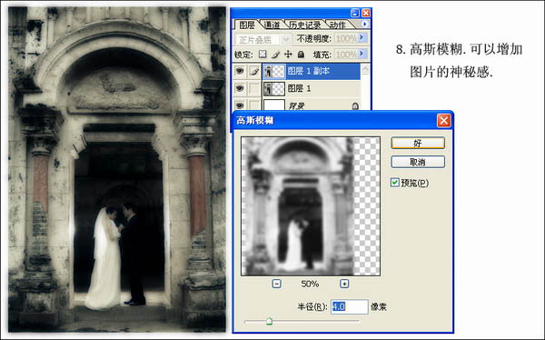This screenshot has width=545, height=340.
Task: Expand the 不透明度 opacity slider arrow
Action: 362,37
